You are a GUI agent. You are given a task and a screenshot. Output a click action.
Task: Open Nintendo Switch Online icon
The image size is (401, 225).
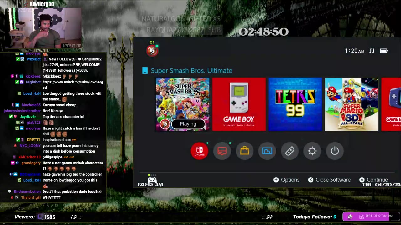pyautogui.click(x=200, y=151)
